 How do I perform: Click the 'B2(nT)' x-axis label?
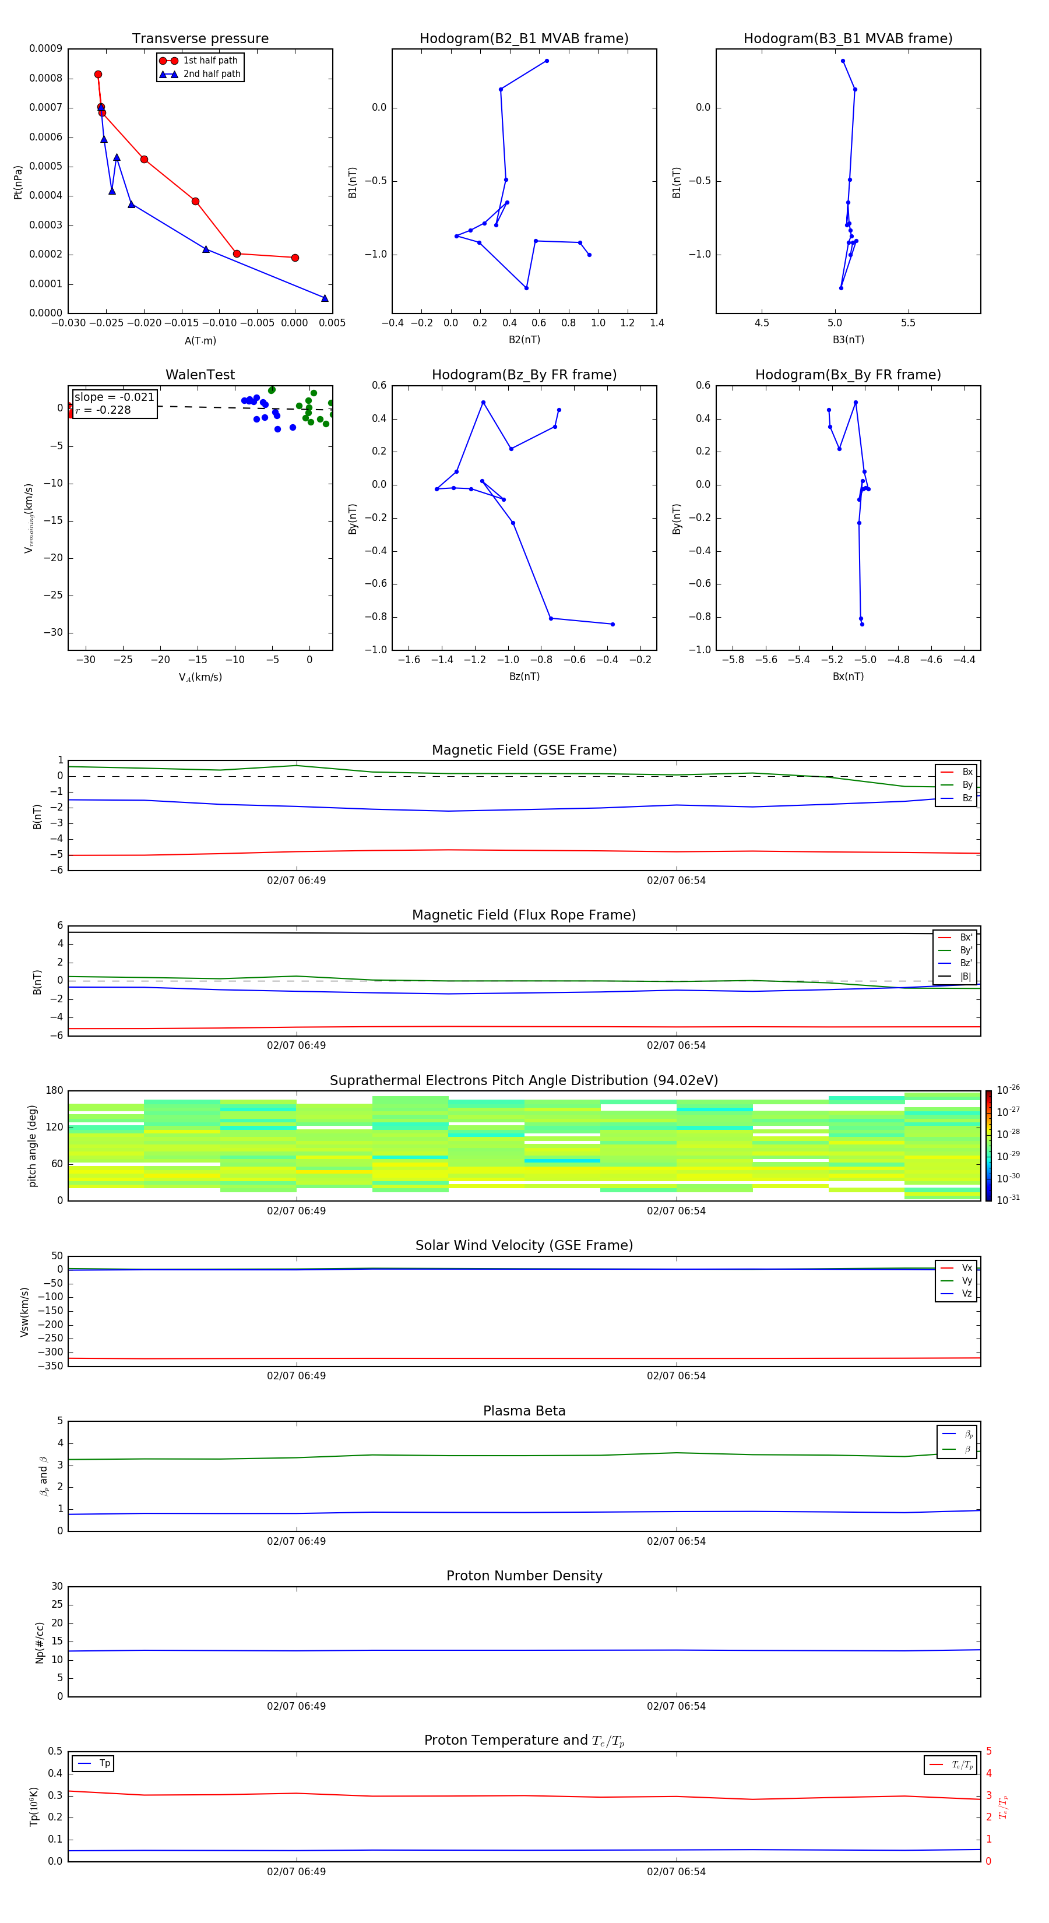[524, 340]
